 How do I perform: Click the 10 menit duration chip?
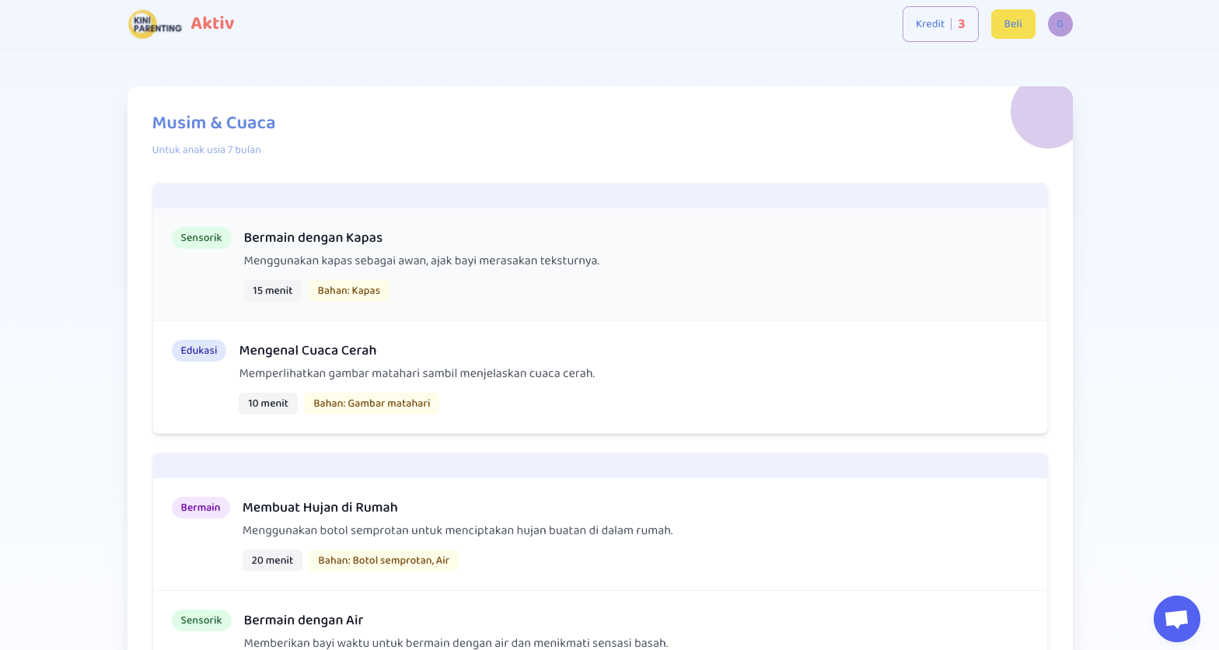[268, 404]
